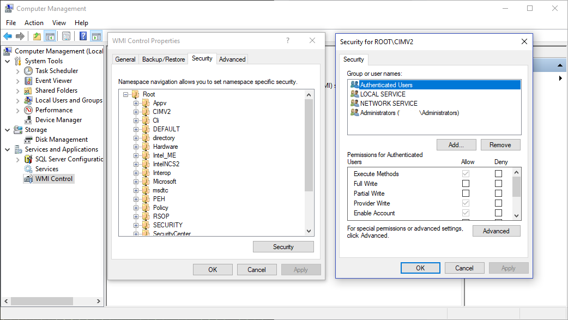Click the Help question mark toolbar icon

[x=82, y=36]
